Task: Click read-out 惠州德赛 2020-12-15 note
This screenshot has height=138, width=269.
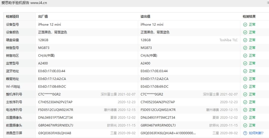Action: pos(222,110)
